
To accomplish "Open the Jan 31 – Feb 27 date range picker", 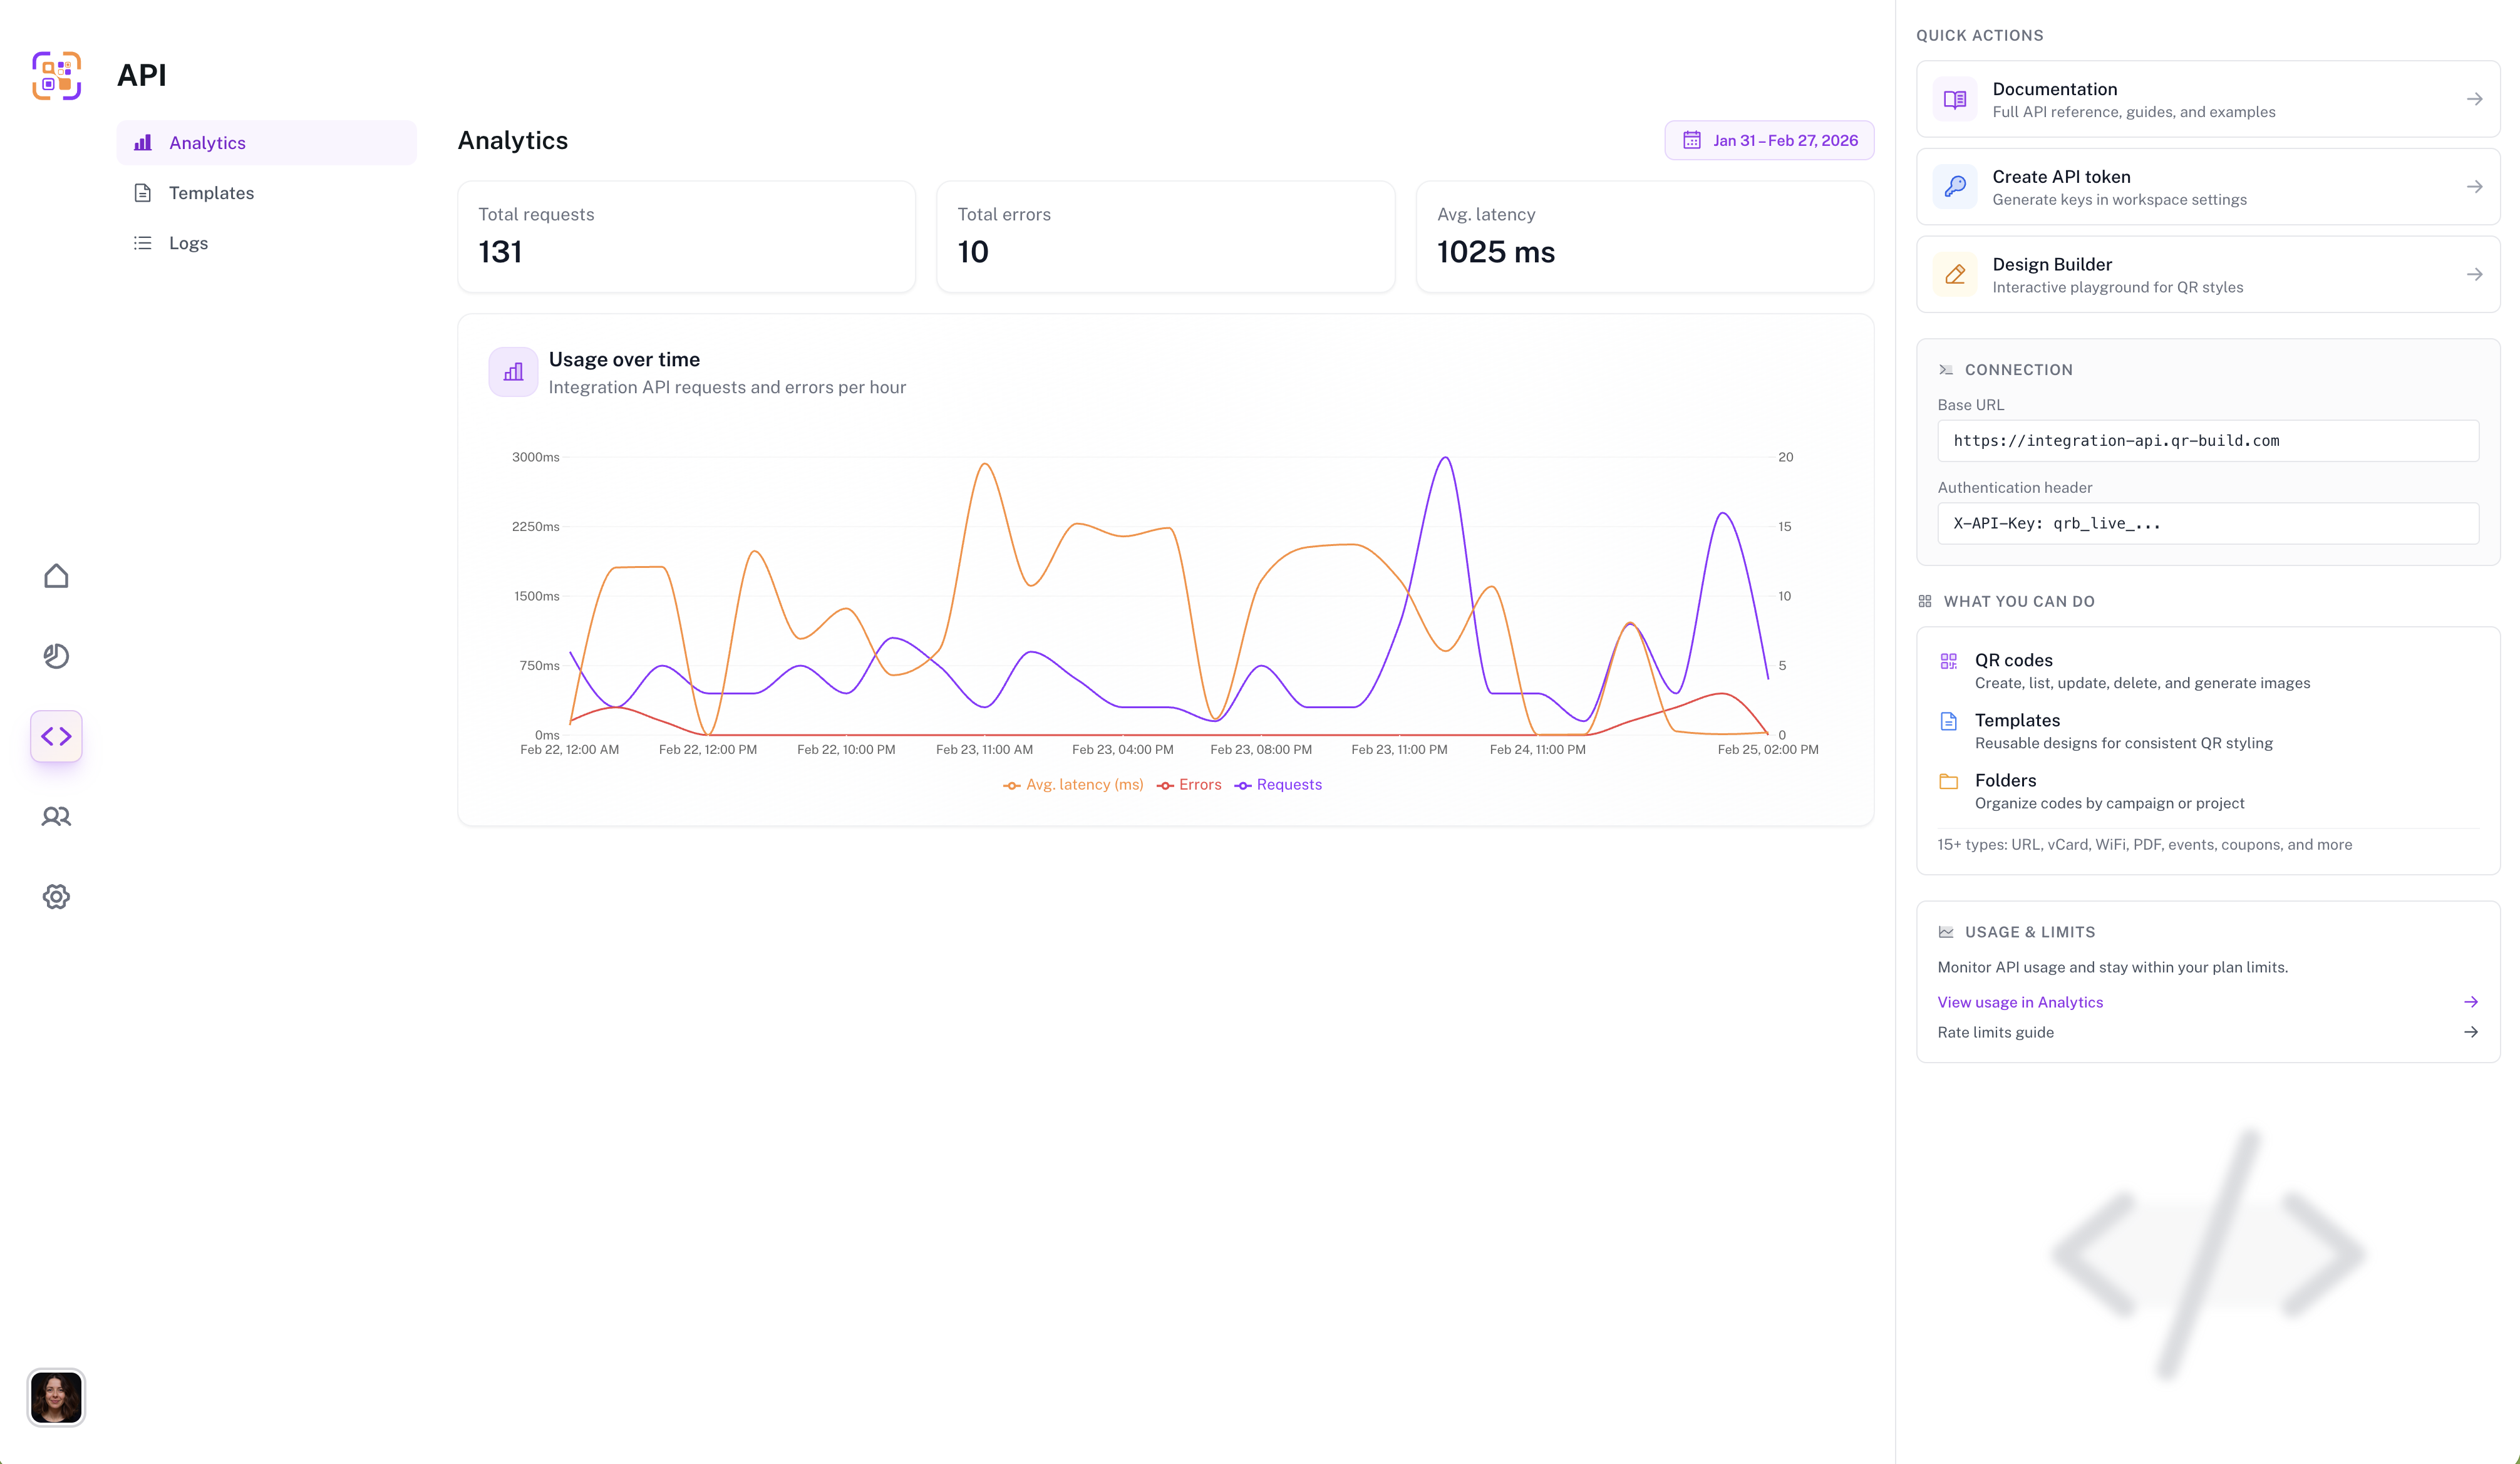I will coord(1769,141).
